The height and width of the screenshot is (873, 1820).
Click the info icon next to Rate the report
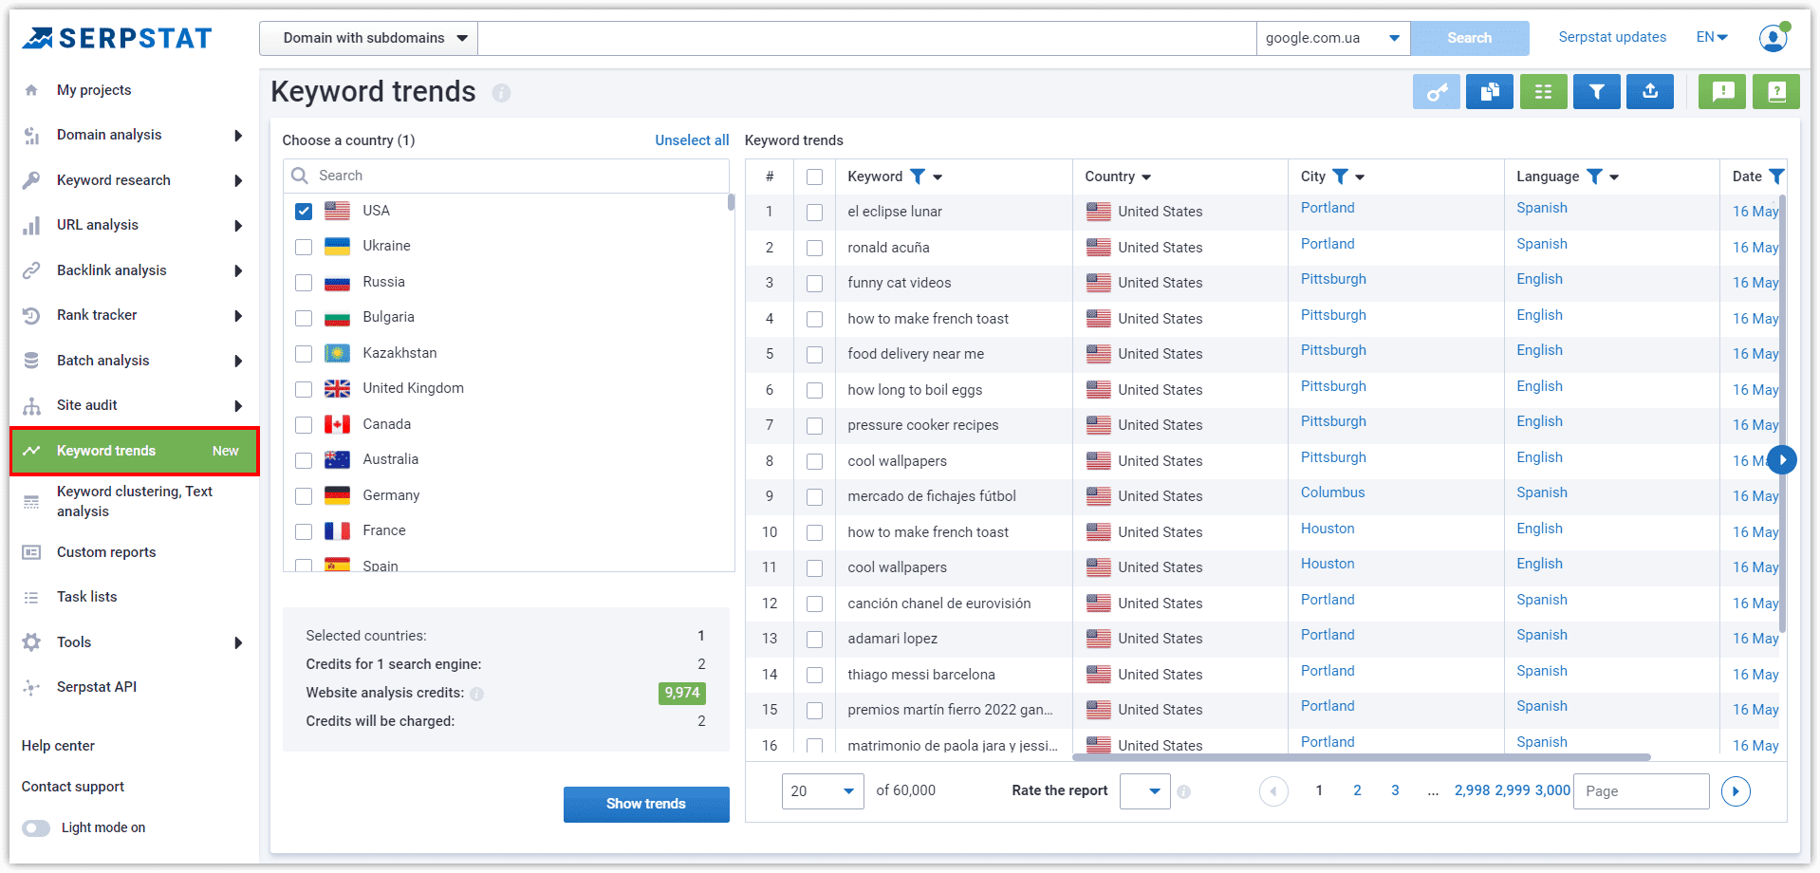point(1184,791)
